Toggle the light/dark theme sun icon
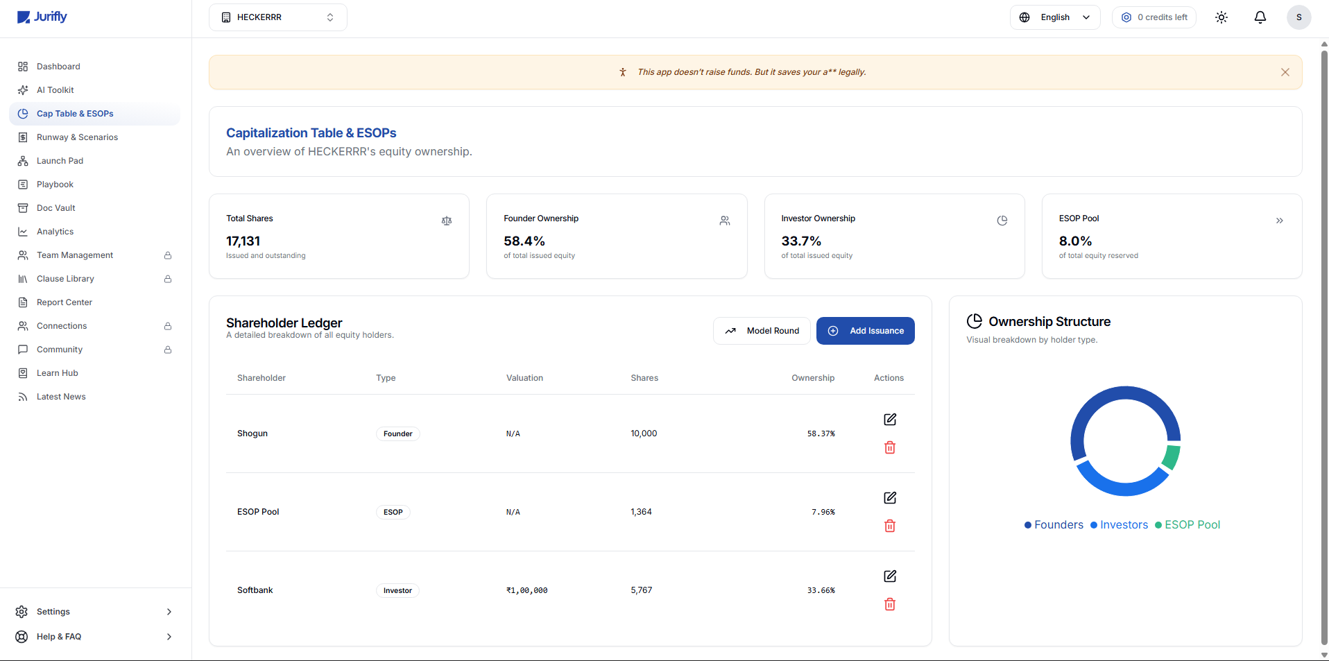The height and width of the screenshot is (661, 1329). point(1221,17)
